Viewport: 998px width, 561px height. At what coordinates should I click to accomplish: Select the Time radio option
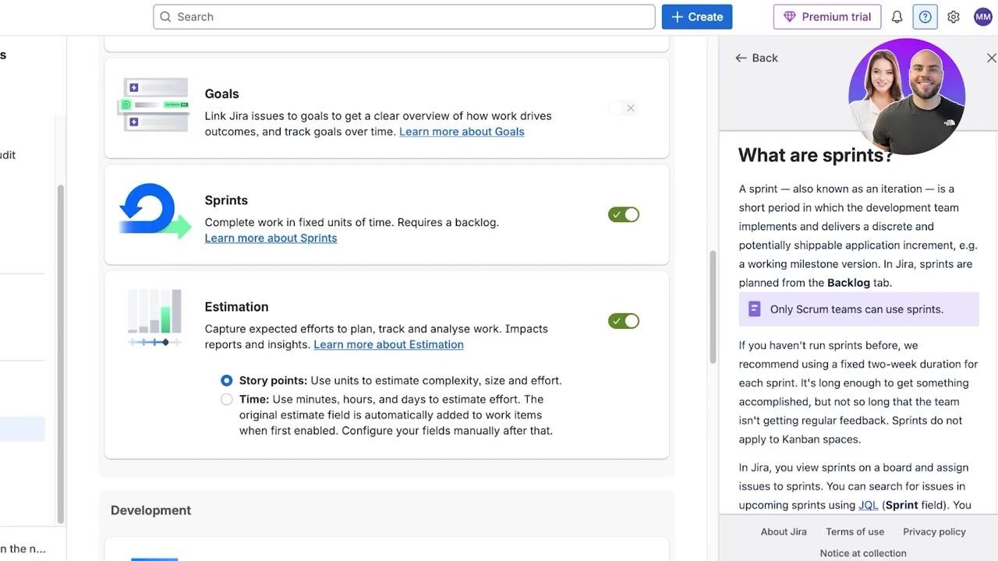click(226, 400)
